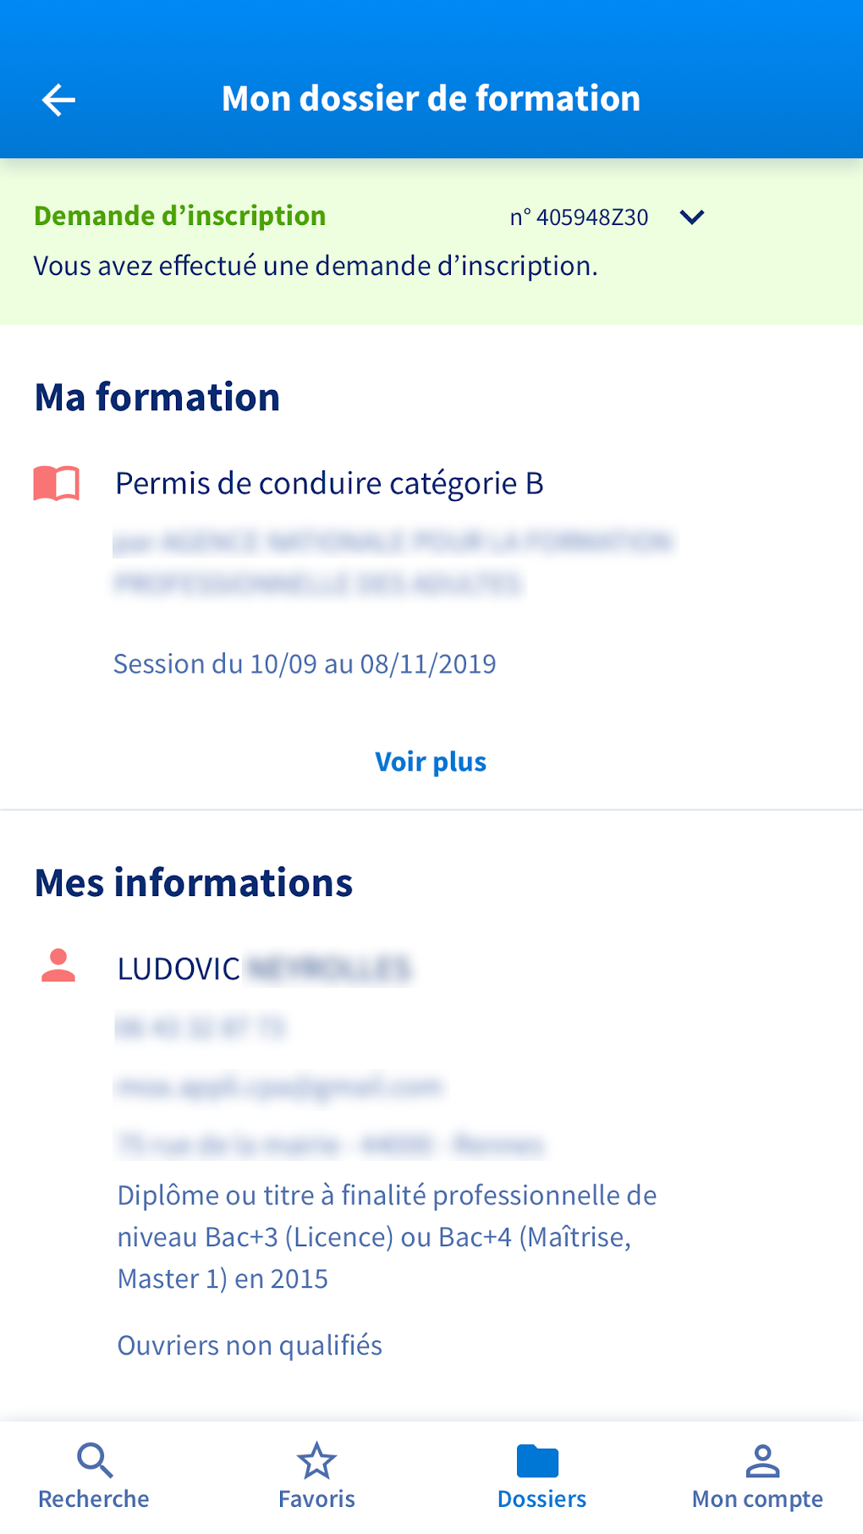Switch to the Recherche tab label
The image size is (863, 1534).
pos(94,1498)
